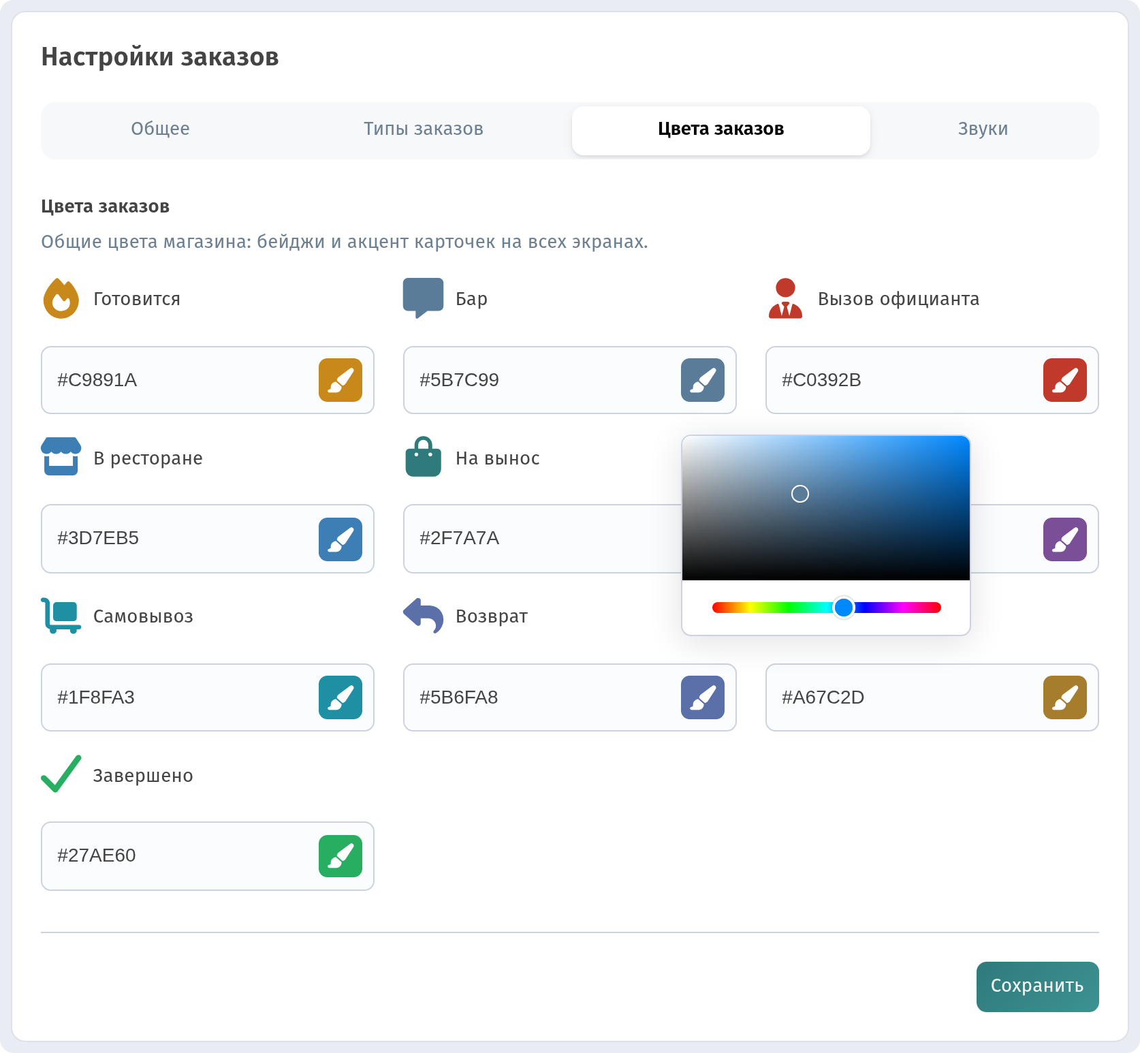Focus the #2F7A7A hex input field

coord(543,539)
